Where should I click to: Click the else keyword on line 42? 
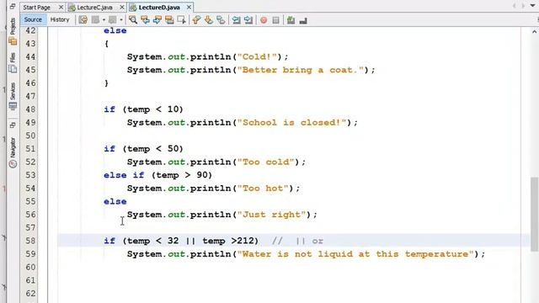115,30
